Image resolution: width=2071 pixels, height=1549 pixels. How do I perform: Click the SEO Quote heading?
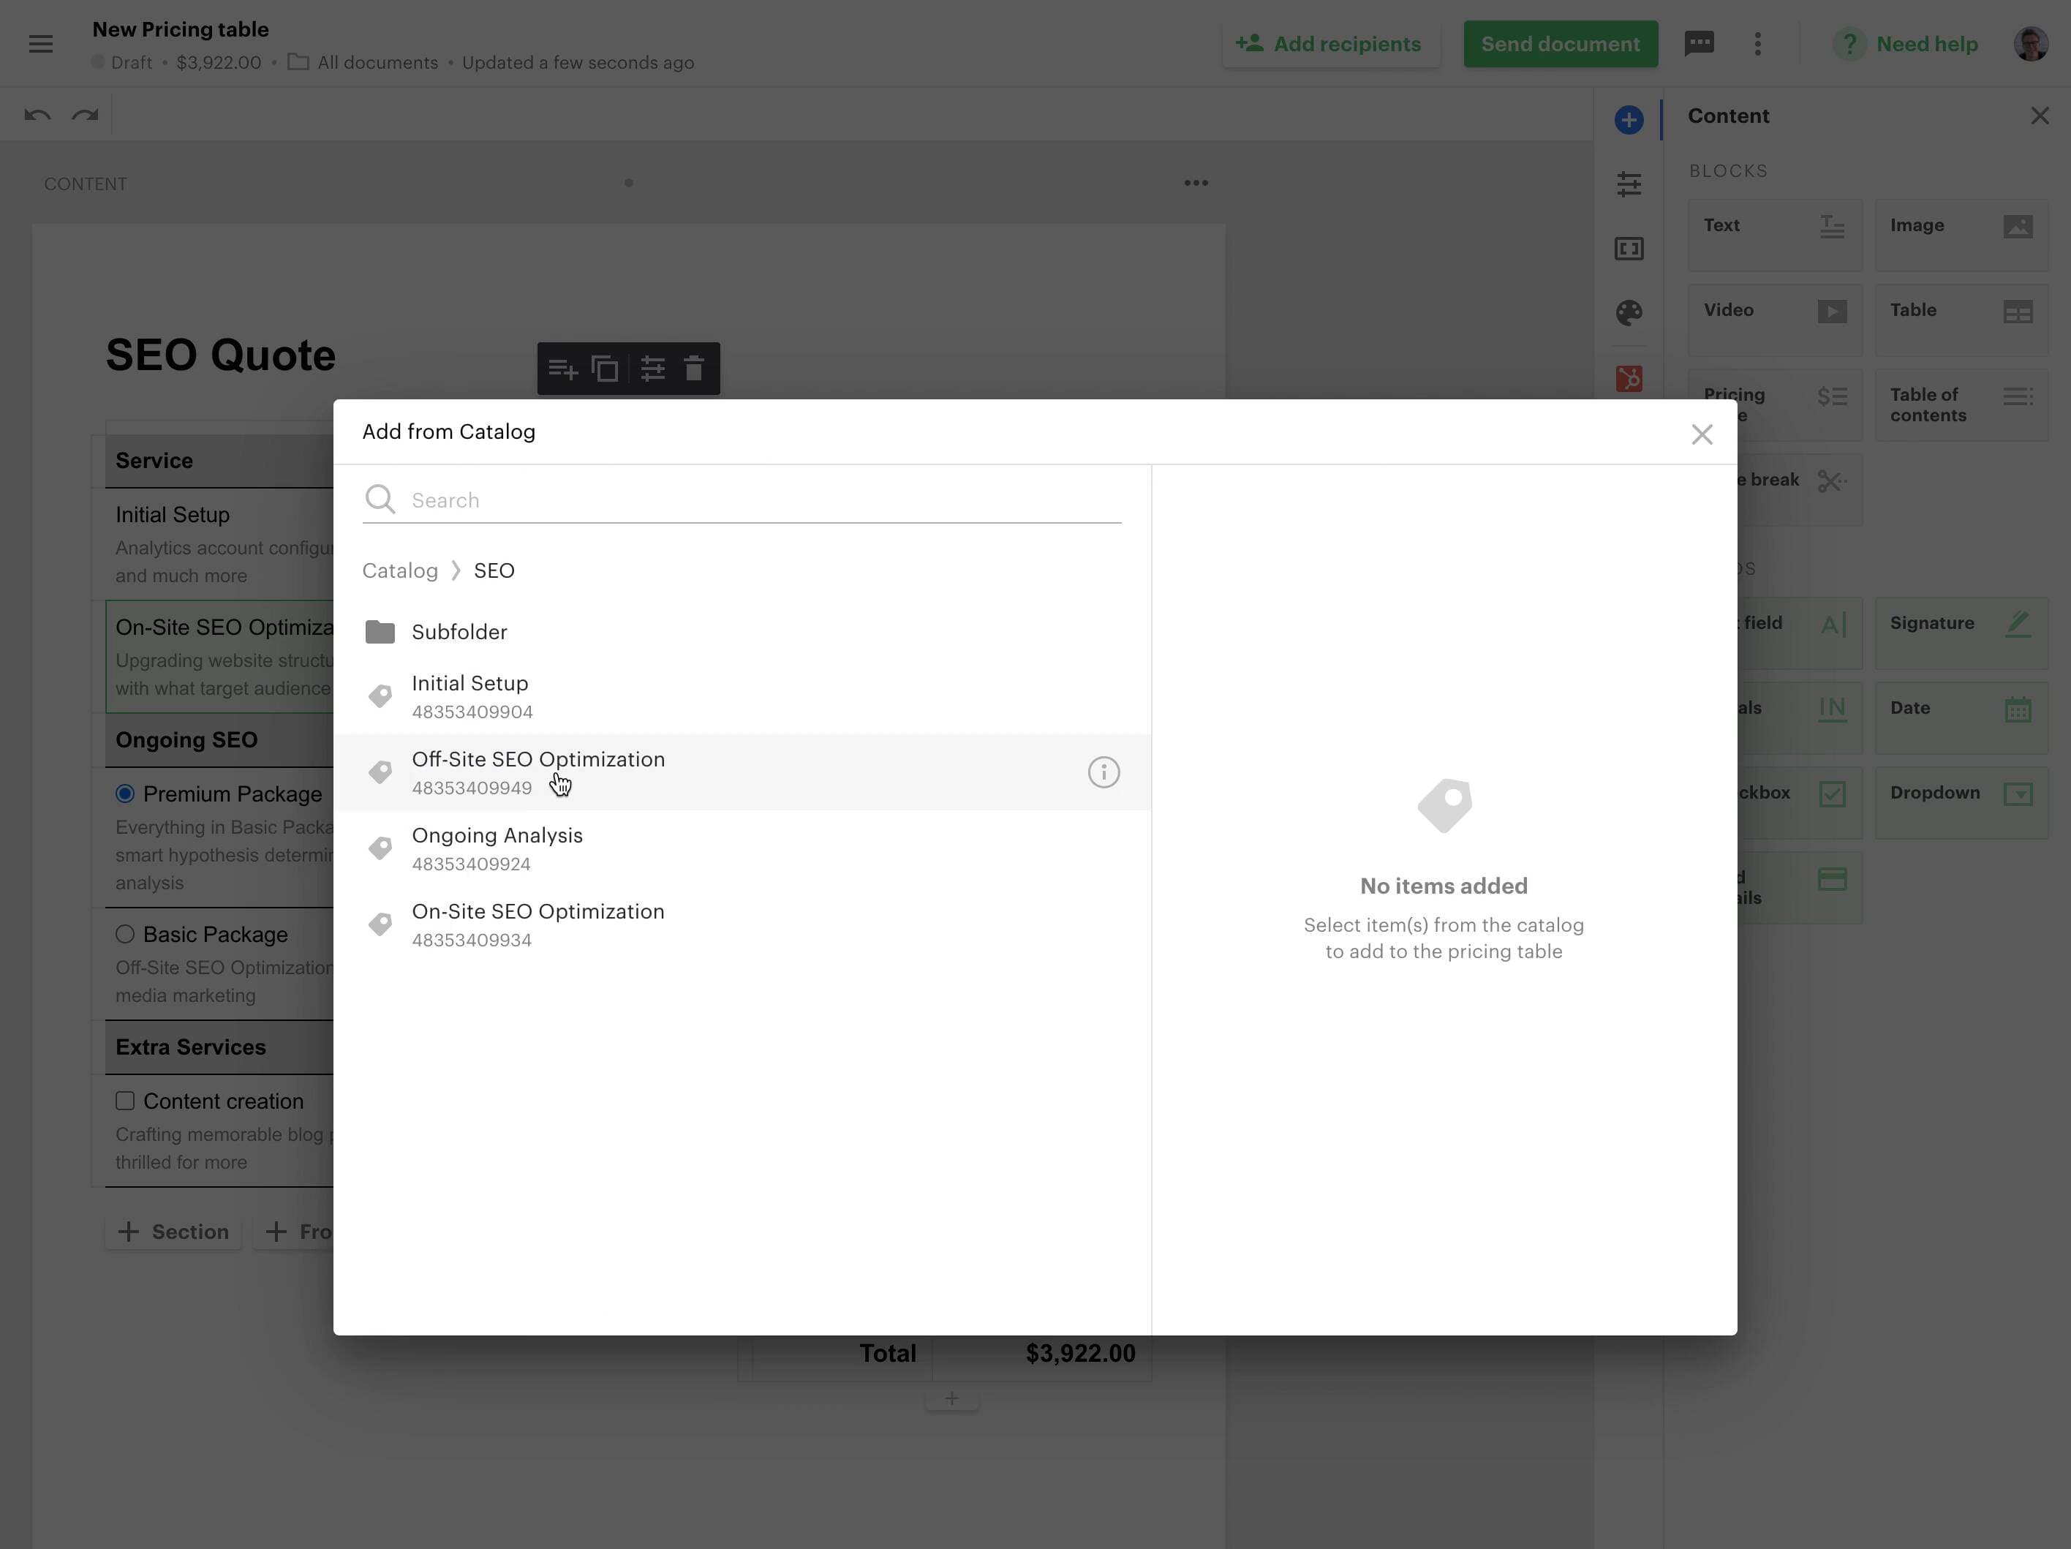pos(220,355)
